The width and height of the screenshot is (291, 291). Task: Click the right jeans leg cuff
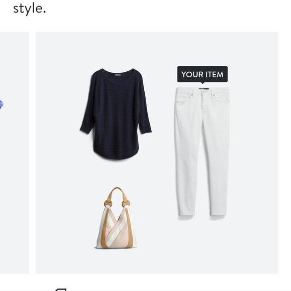click(218, 212)
